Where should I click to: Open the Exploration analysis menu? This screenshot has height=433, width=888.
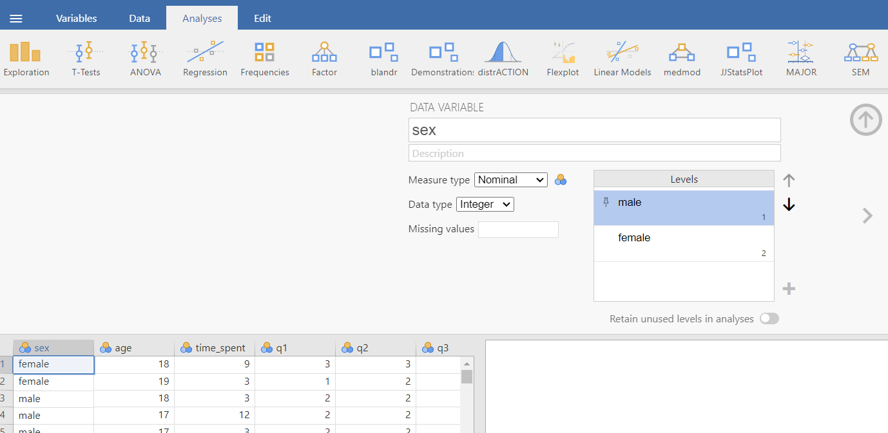[x=26, y=59]
